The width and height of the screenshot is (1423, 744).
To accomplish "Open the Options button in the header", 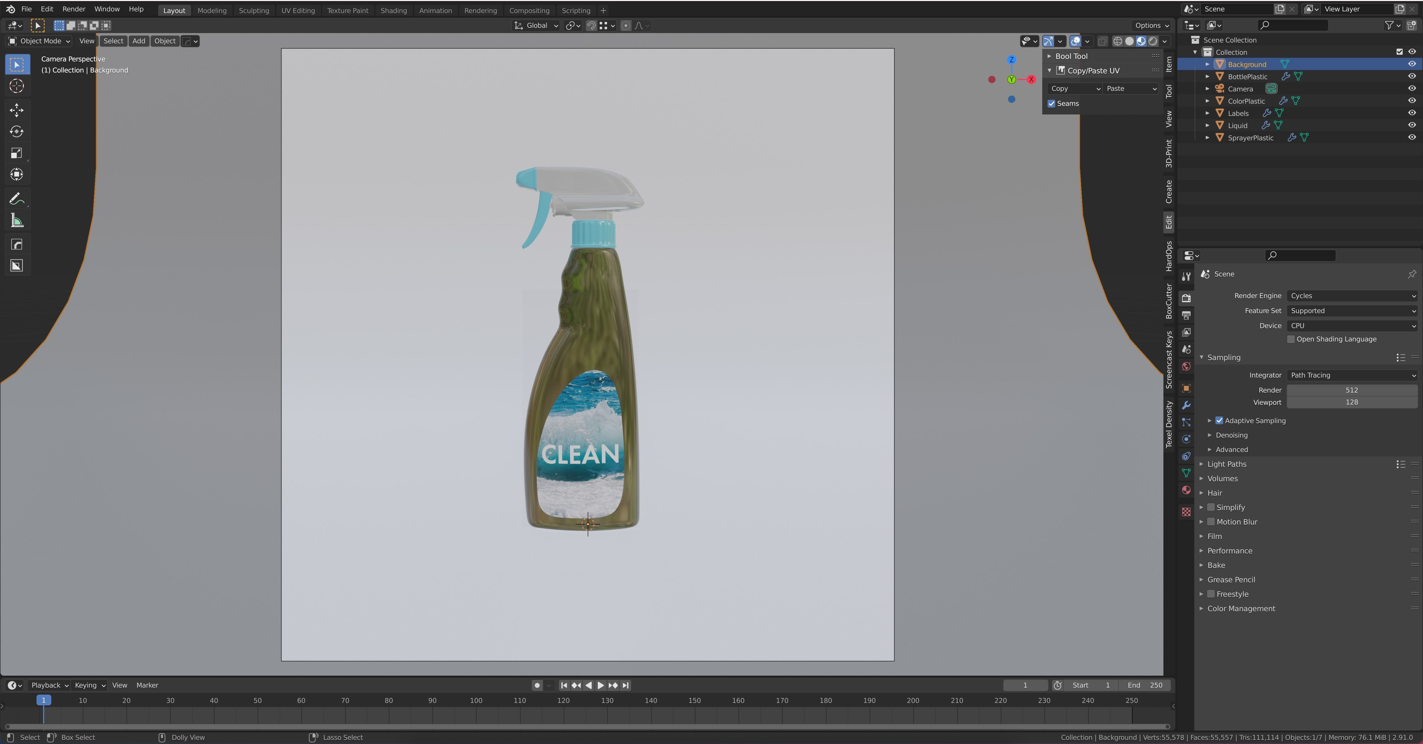I will pos(1151,25).
